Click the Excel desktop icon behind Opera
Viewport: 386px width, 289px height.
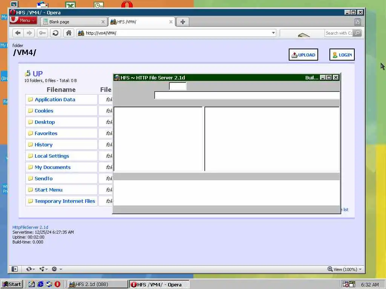pyautogui.click(x=70, y=5)
